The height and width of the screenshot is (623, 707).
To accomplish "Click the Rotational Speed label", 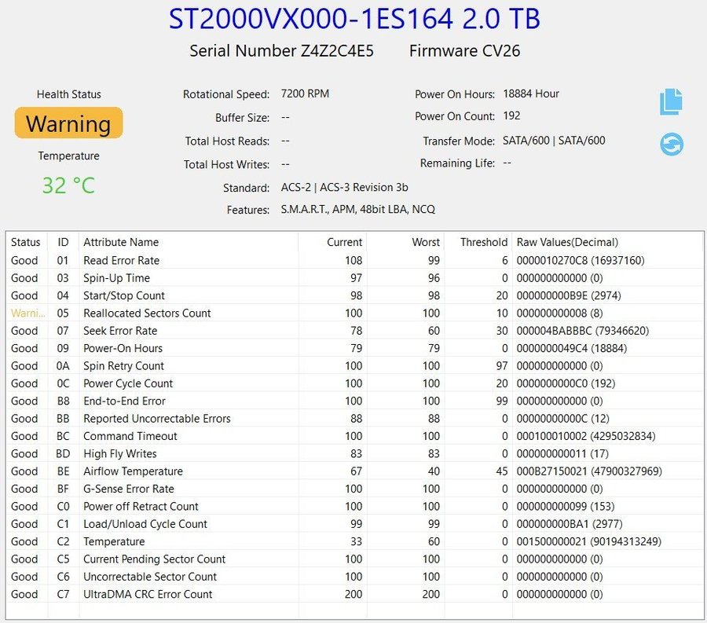I will (226, 94).
